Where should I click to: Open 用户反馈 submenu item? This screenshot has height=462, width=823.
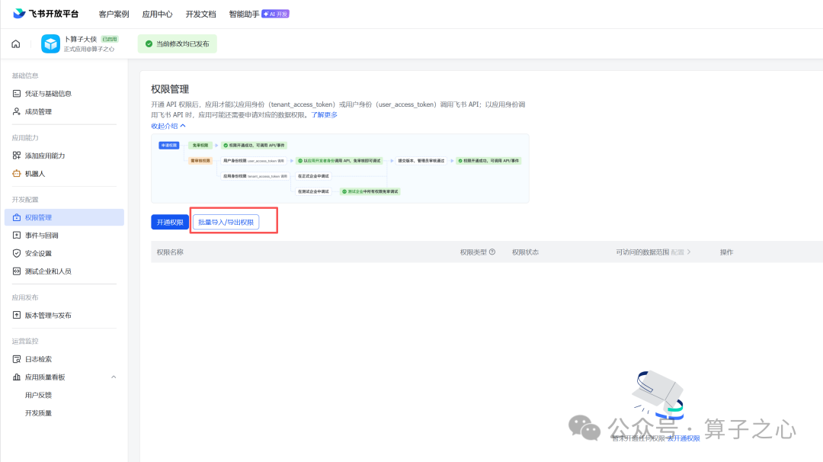click(x=38, y=395)
